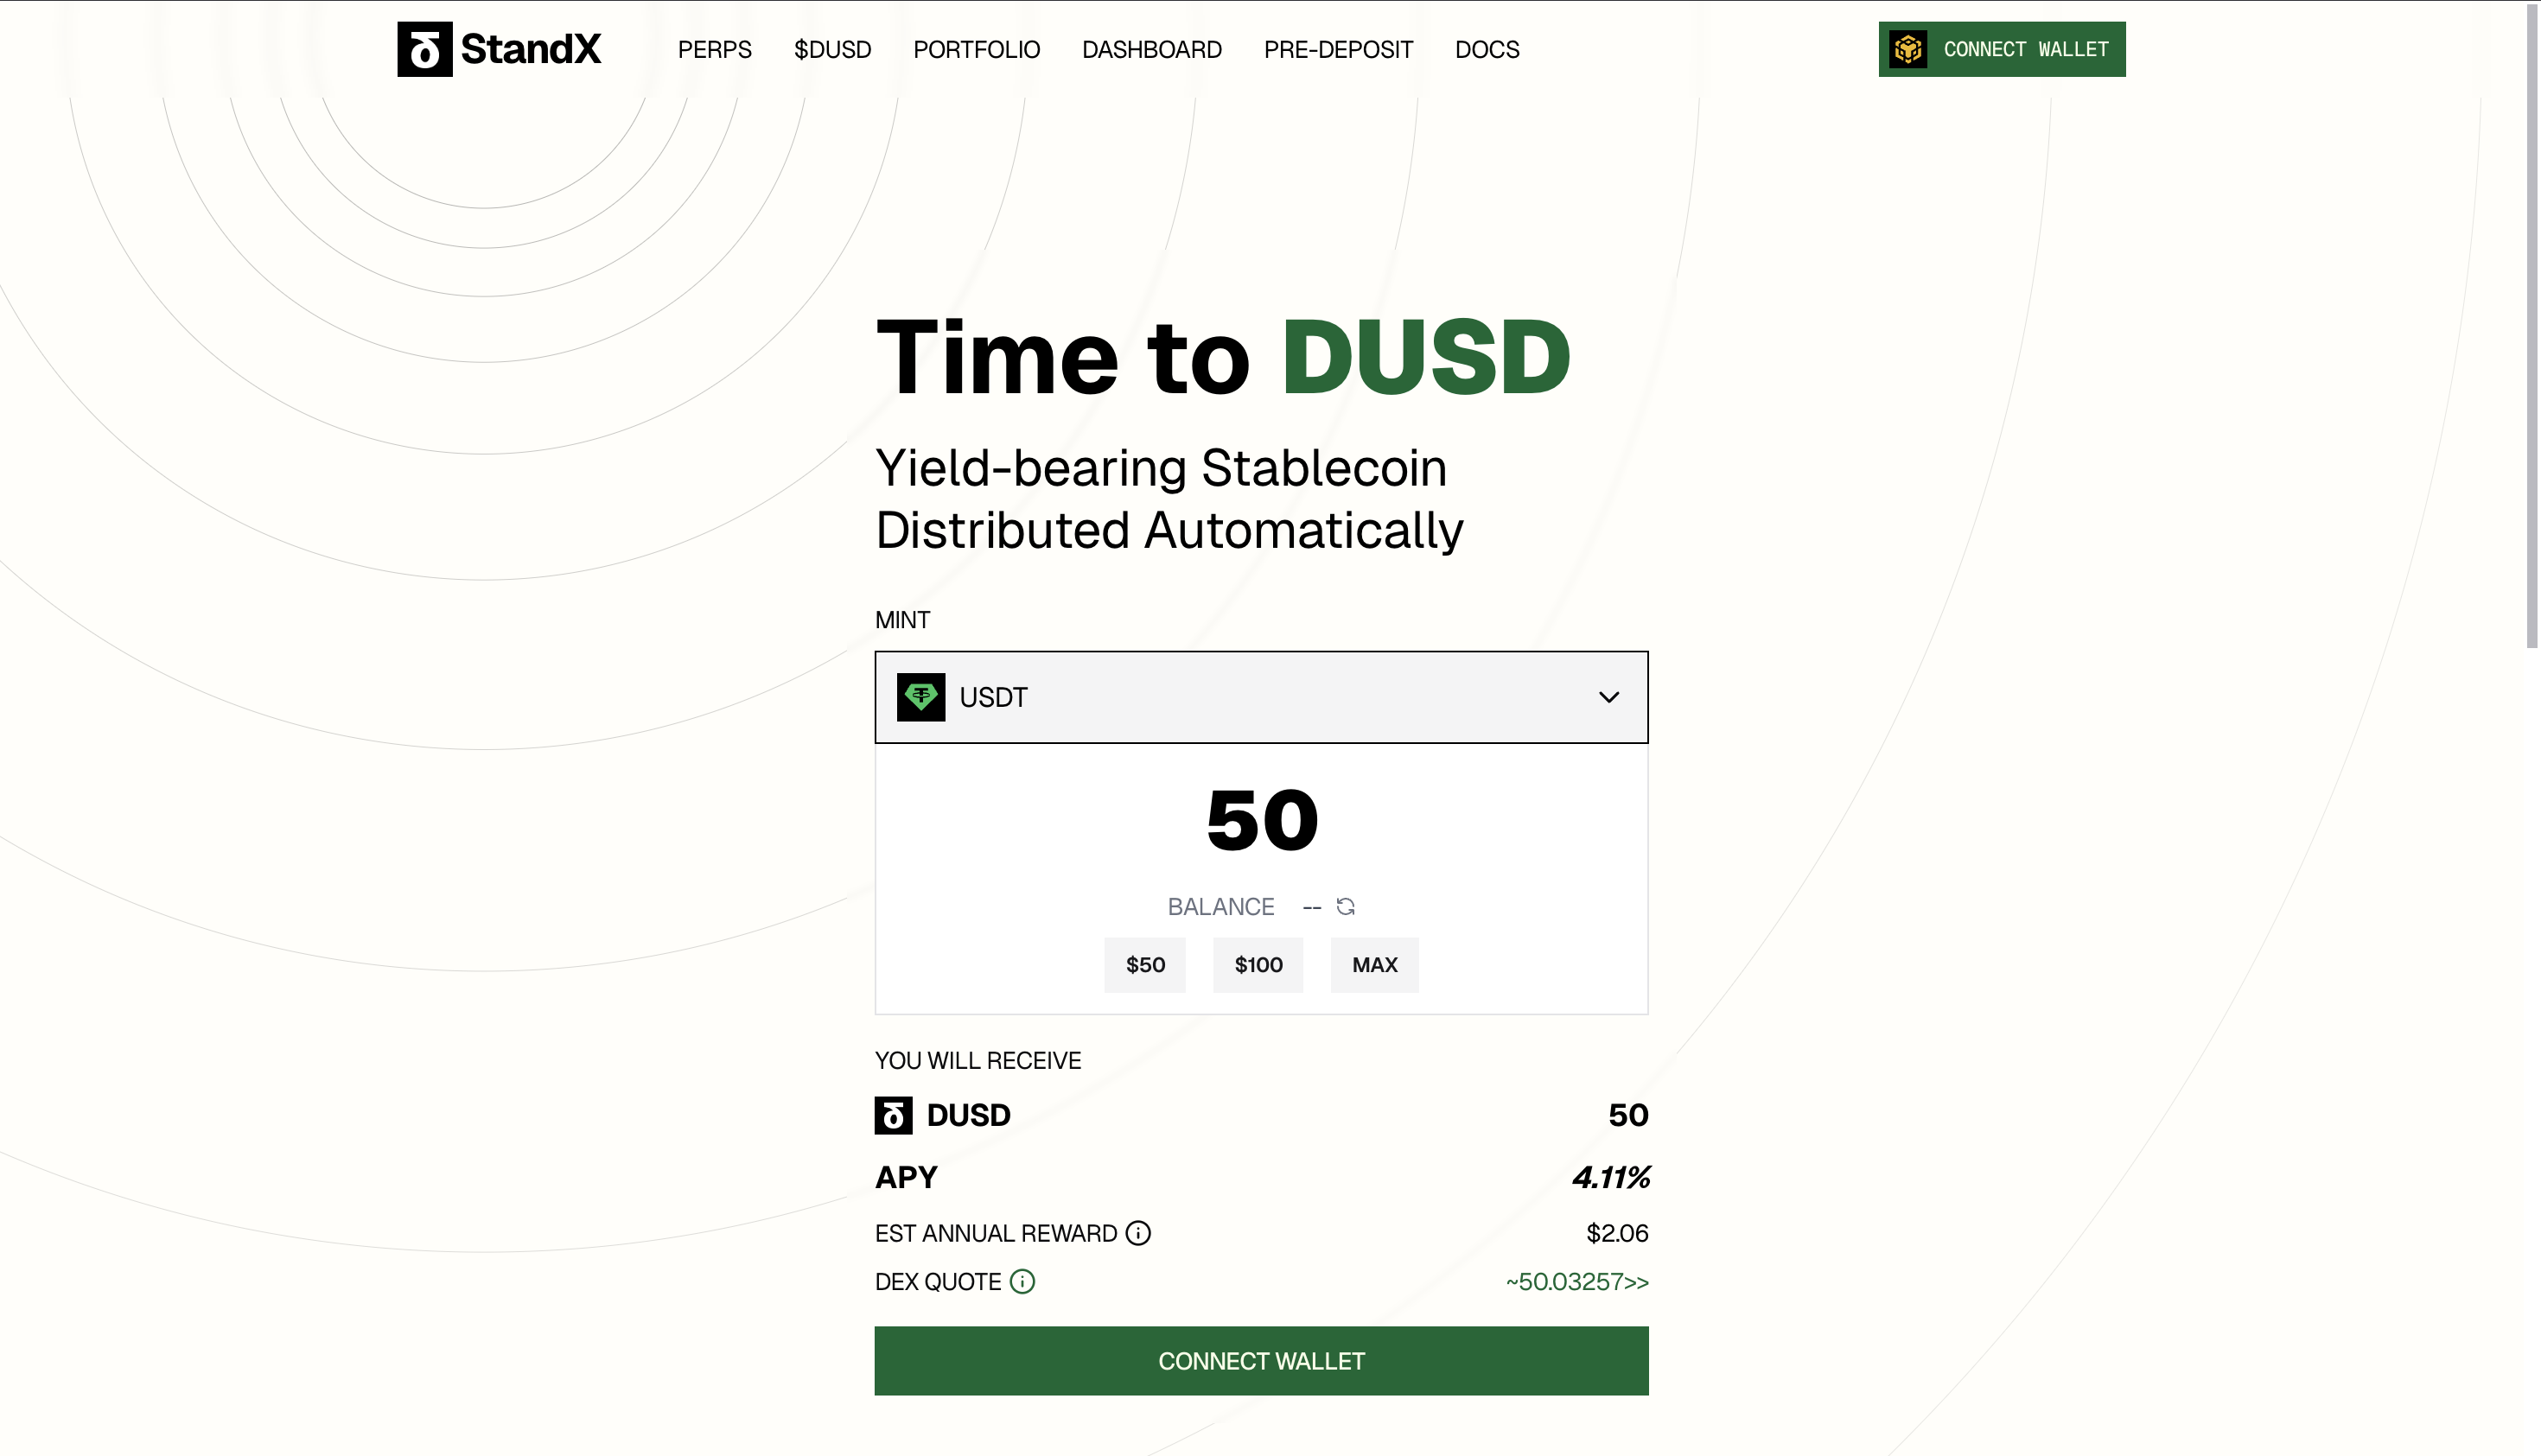This screenshot has width=2541, height=1456.
Task: Show info for Est Annual Reward
Action: (1138, 1233)
